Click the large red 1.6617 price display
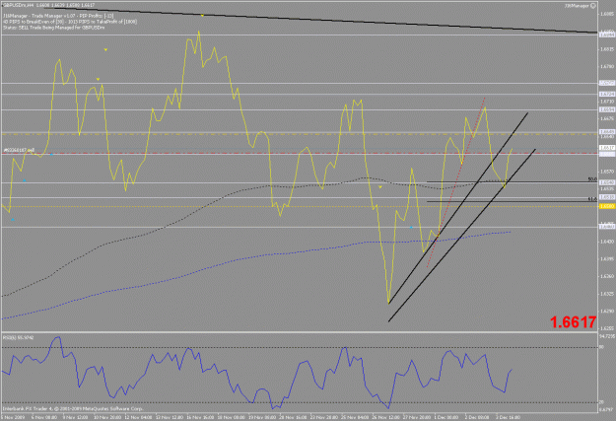 (x=574, y=322)
